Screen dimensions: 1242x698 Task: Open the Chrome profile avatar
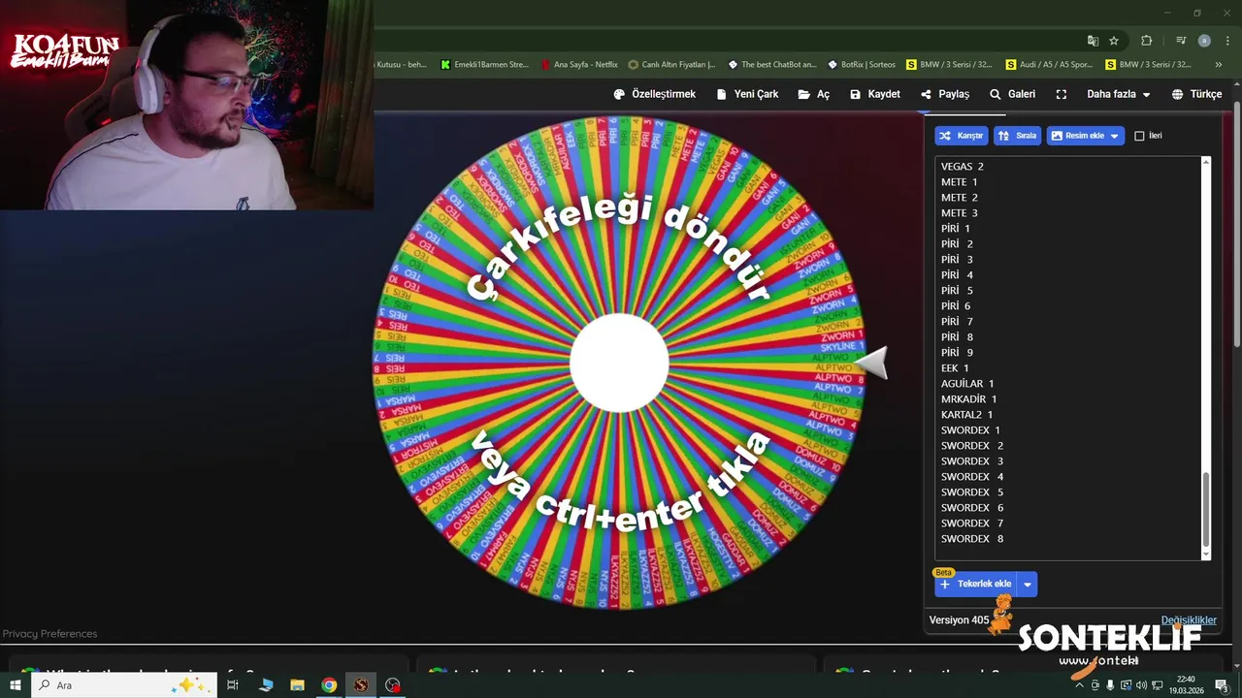click(x=1204, y=41)
